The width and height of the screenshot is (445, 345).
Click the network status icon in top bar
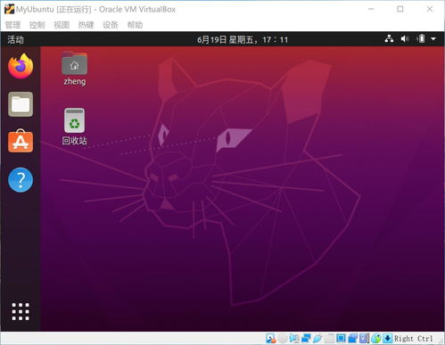389,39
